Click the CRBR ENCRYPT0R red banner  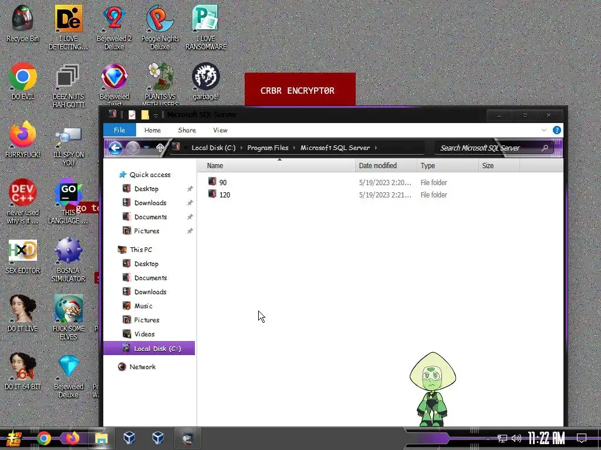click(x=300, y=89)
